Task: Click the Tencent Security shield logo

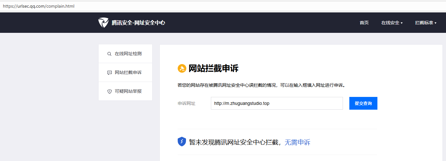Action: pyautogui.click(x=103, y=23)
